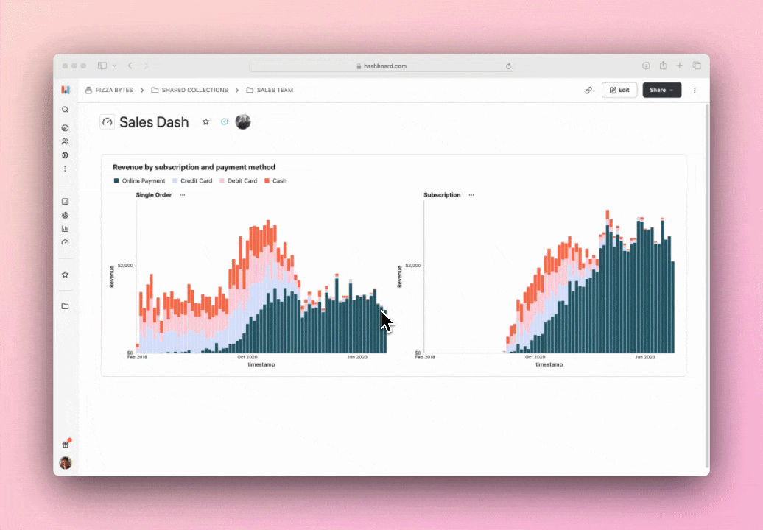Open the compass explore icon in sidebar
Screen dimensions: 763x530
[x=66, y=128]
